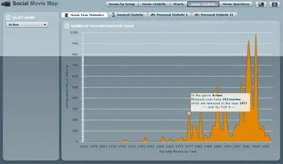The image size is (283, 164).
Task: Click the person icon on General Statistic
Action: point(113,15)
